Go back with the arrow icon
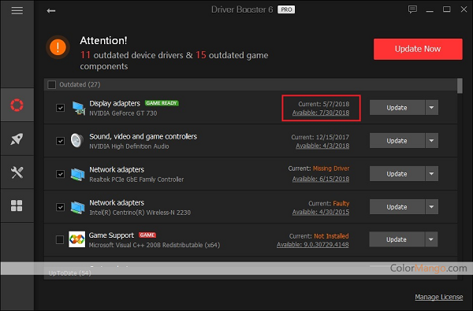 [51, 11]
